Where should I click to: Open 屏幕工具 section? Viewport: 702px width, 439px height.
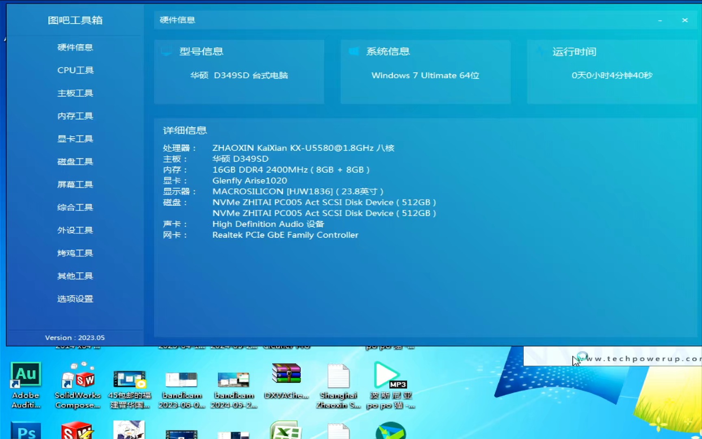tap(75, 184)
